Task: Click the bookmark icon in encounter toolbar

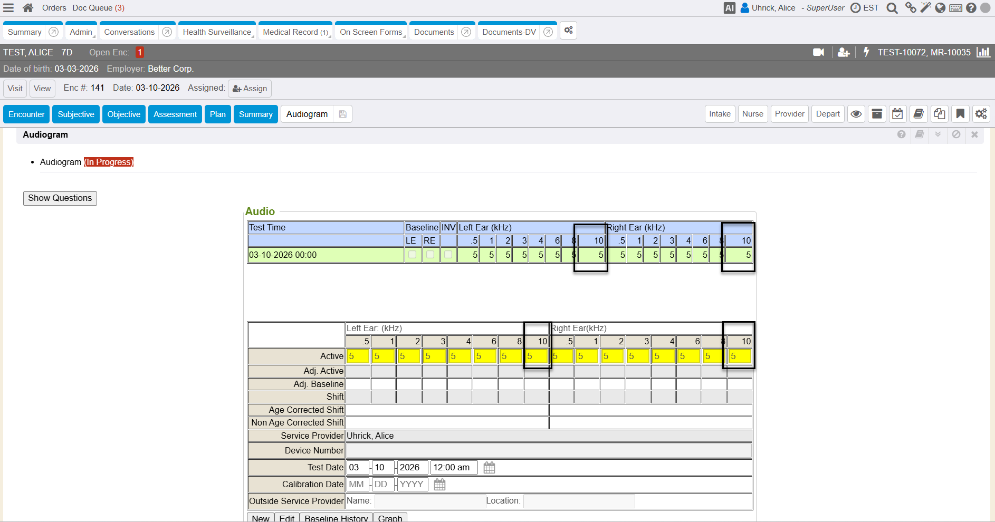Action: [960, 114]
